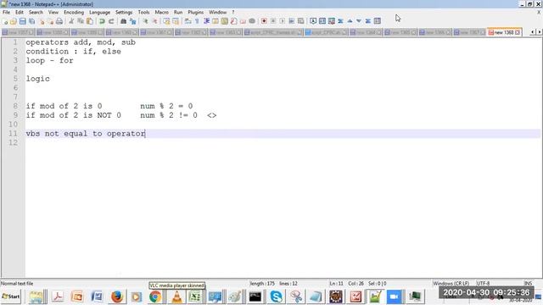Click line number 12 in the margin
This screenshot has width=543, height=305.
click(x=14, y=143)
